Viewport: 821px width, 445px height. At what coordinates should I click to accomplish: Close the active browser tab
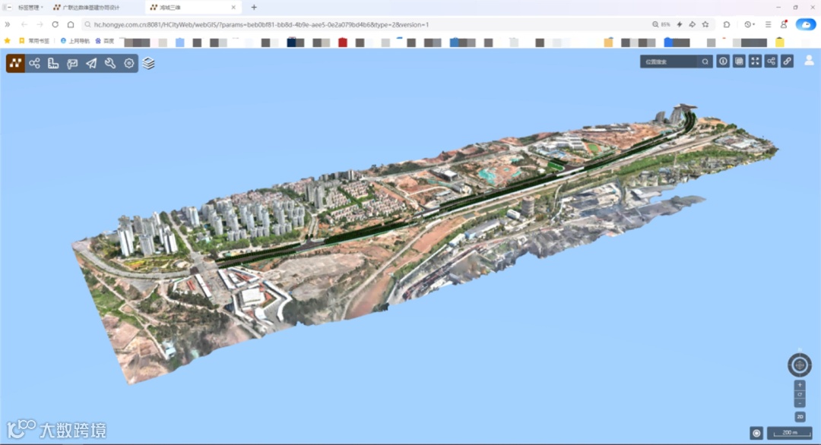233,8
